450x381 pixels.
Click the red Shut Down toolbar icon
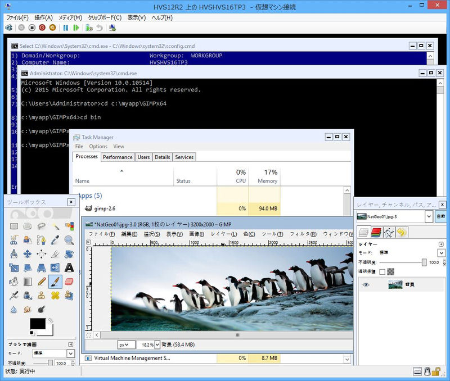click(42, 28)
